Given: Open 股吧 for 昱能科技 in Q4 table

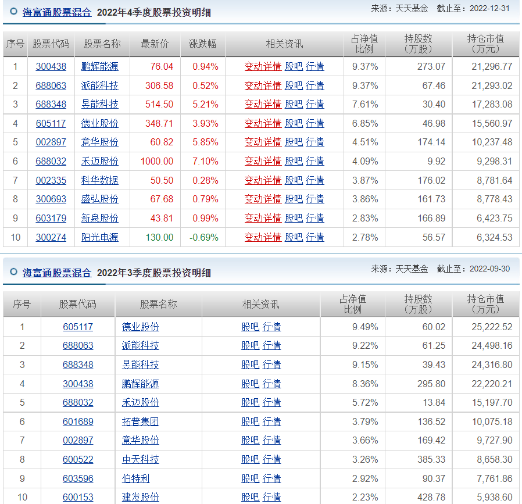Looking at the screenshot, I should tap(294, 104).
